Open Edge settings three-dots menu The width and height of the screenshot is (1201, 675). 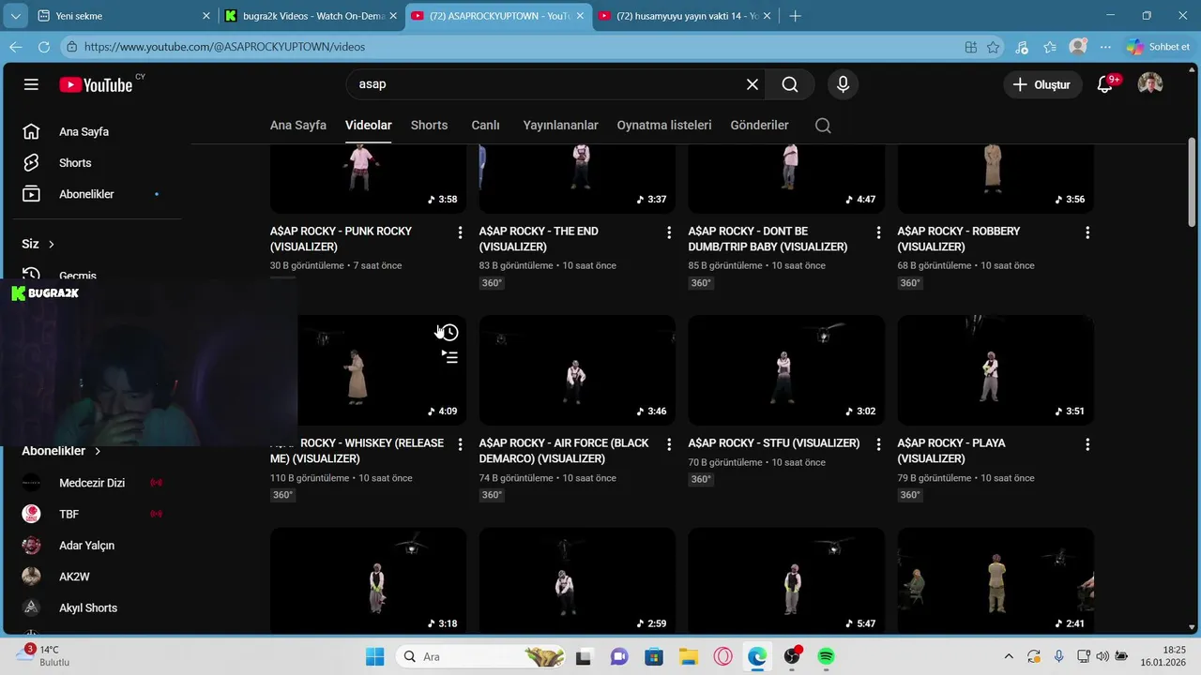coord(1106,47)
